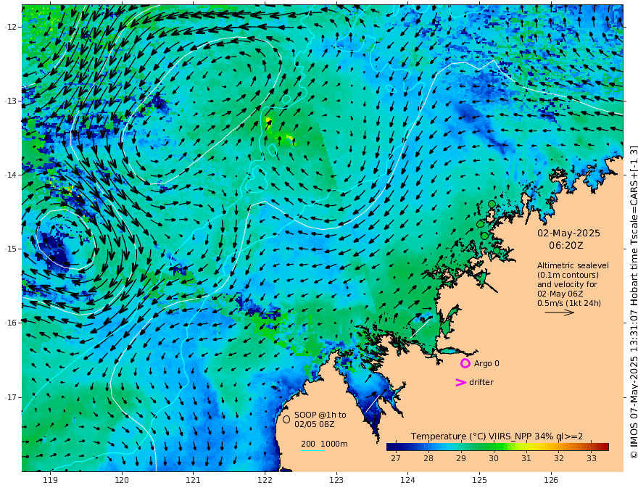This screenshot has height=493, width=638.
Task: Click the time label 06:20Z
Action: click(565, 246)
